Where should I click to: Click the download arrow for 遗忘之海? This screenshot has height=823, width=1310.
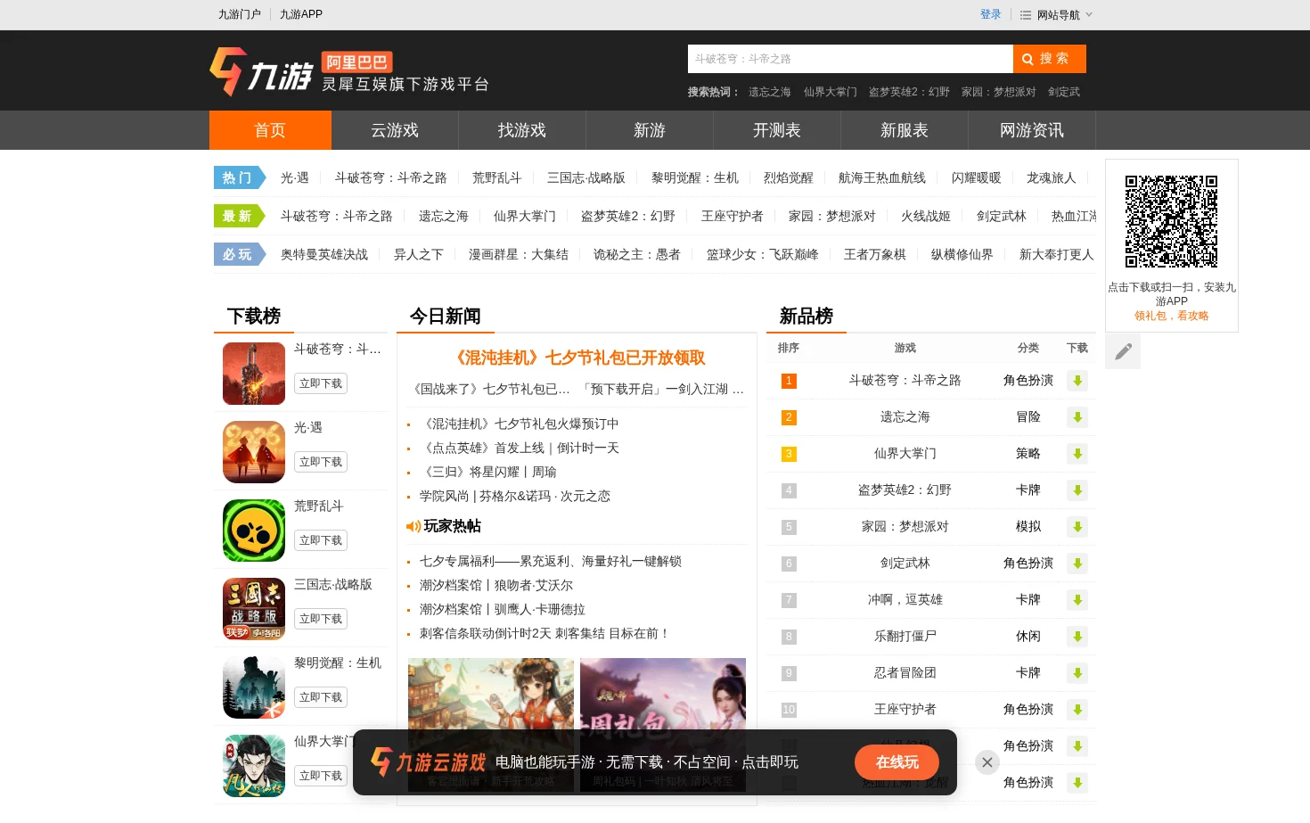pyautogui.click(x=1077, y=417)
